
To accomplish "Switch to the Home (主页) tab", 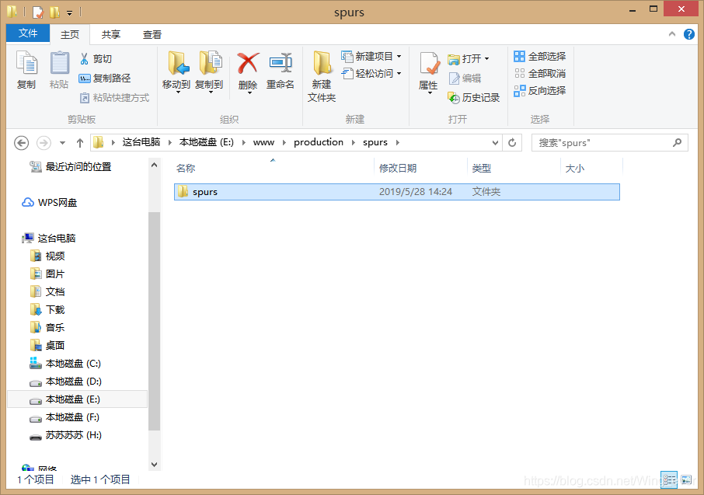I will 70,35.
